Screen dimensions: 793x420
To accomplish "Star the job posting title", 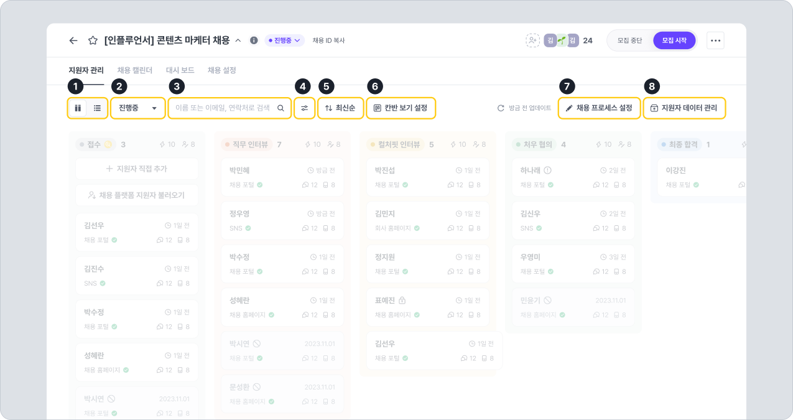I will pyautogui.click(x=93, y=40).
